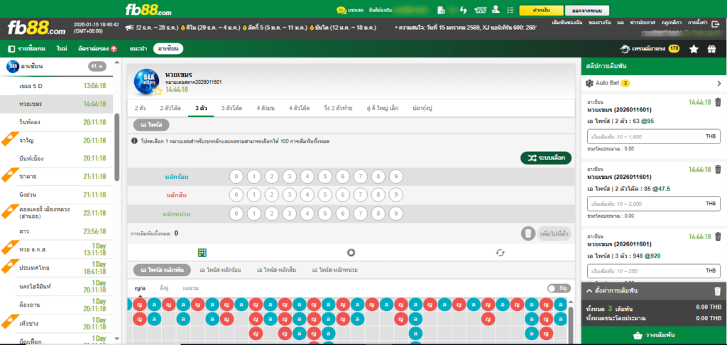
Task: Open the live chat Hi bubble icon
Action: tap(341, 9)
